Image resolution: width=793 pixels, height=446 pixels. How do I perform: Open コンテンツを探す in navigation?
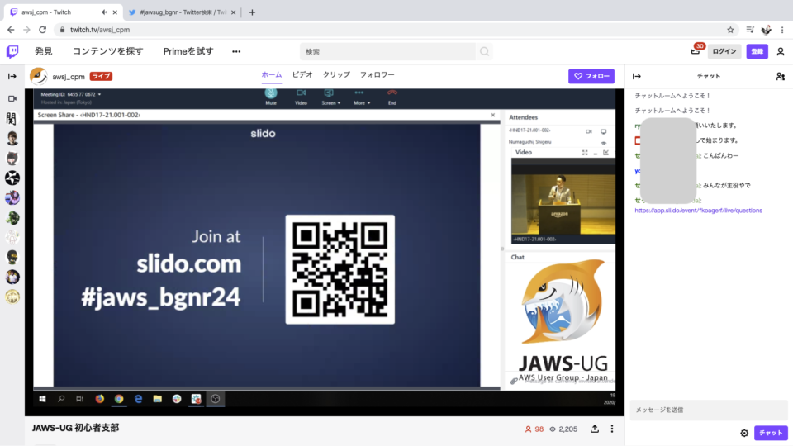[107, 51]
